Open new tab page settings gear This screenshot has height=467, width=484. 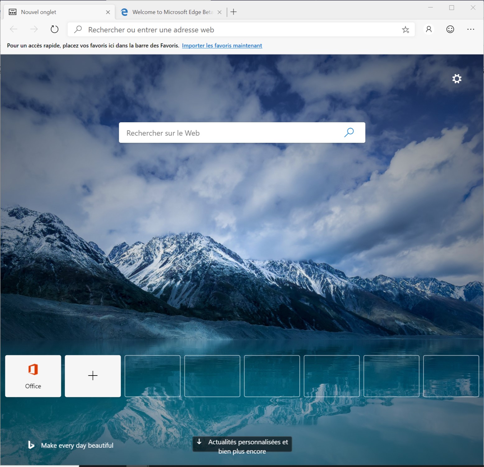pyautogui.click(x=456, y=79)
